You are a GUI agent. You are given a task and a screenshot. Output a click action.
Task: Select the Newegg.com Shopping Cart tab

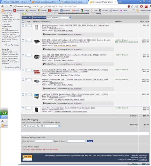(103, 2)
